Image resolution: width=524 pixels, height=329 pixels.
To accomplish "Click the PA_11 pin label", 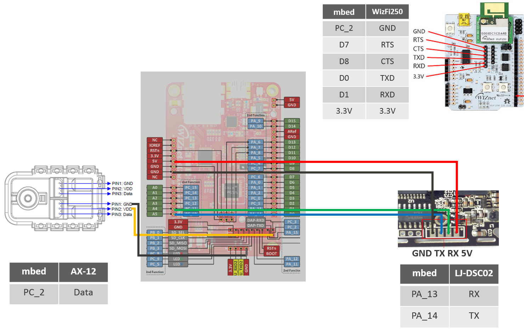I will (x=292, y=264).
